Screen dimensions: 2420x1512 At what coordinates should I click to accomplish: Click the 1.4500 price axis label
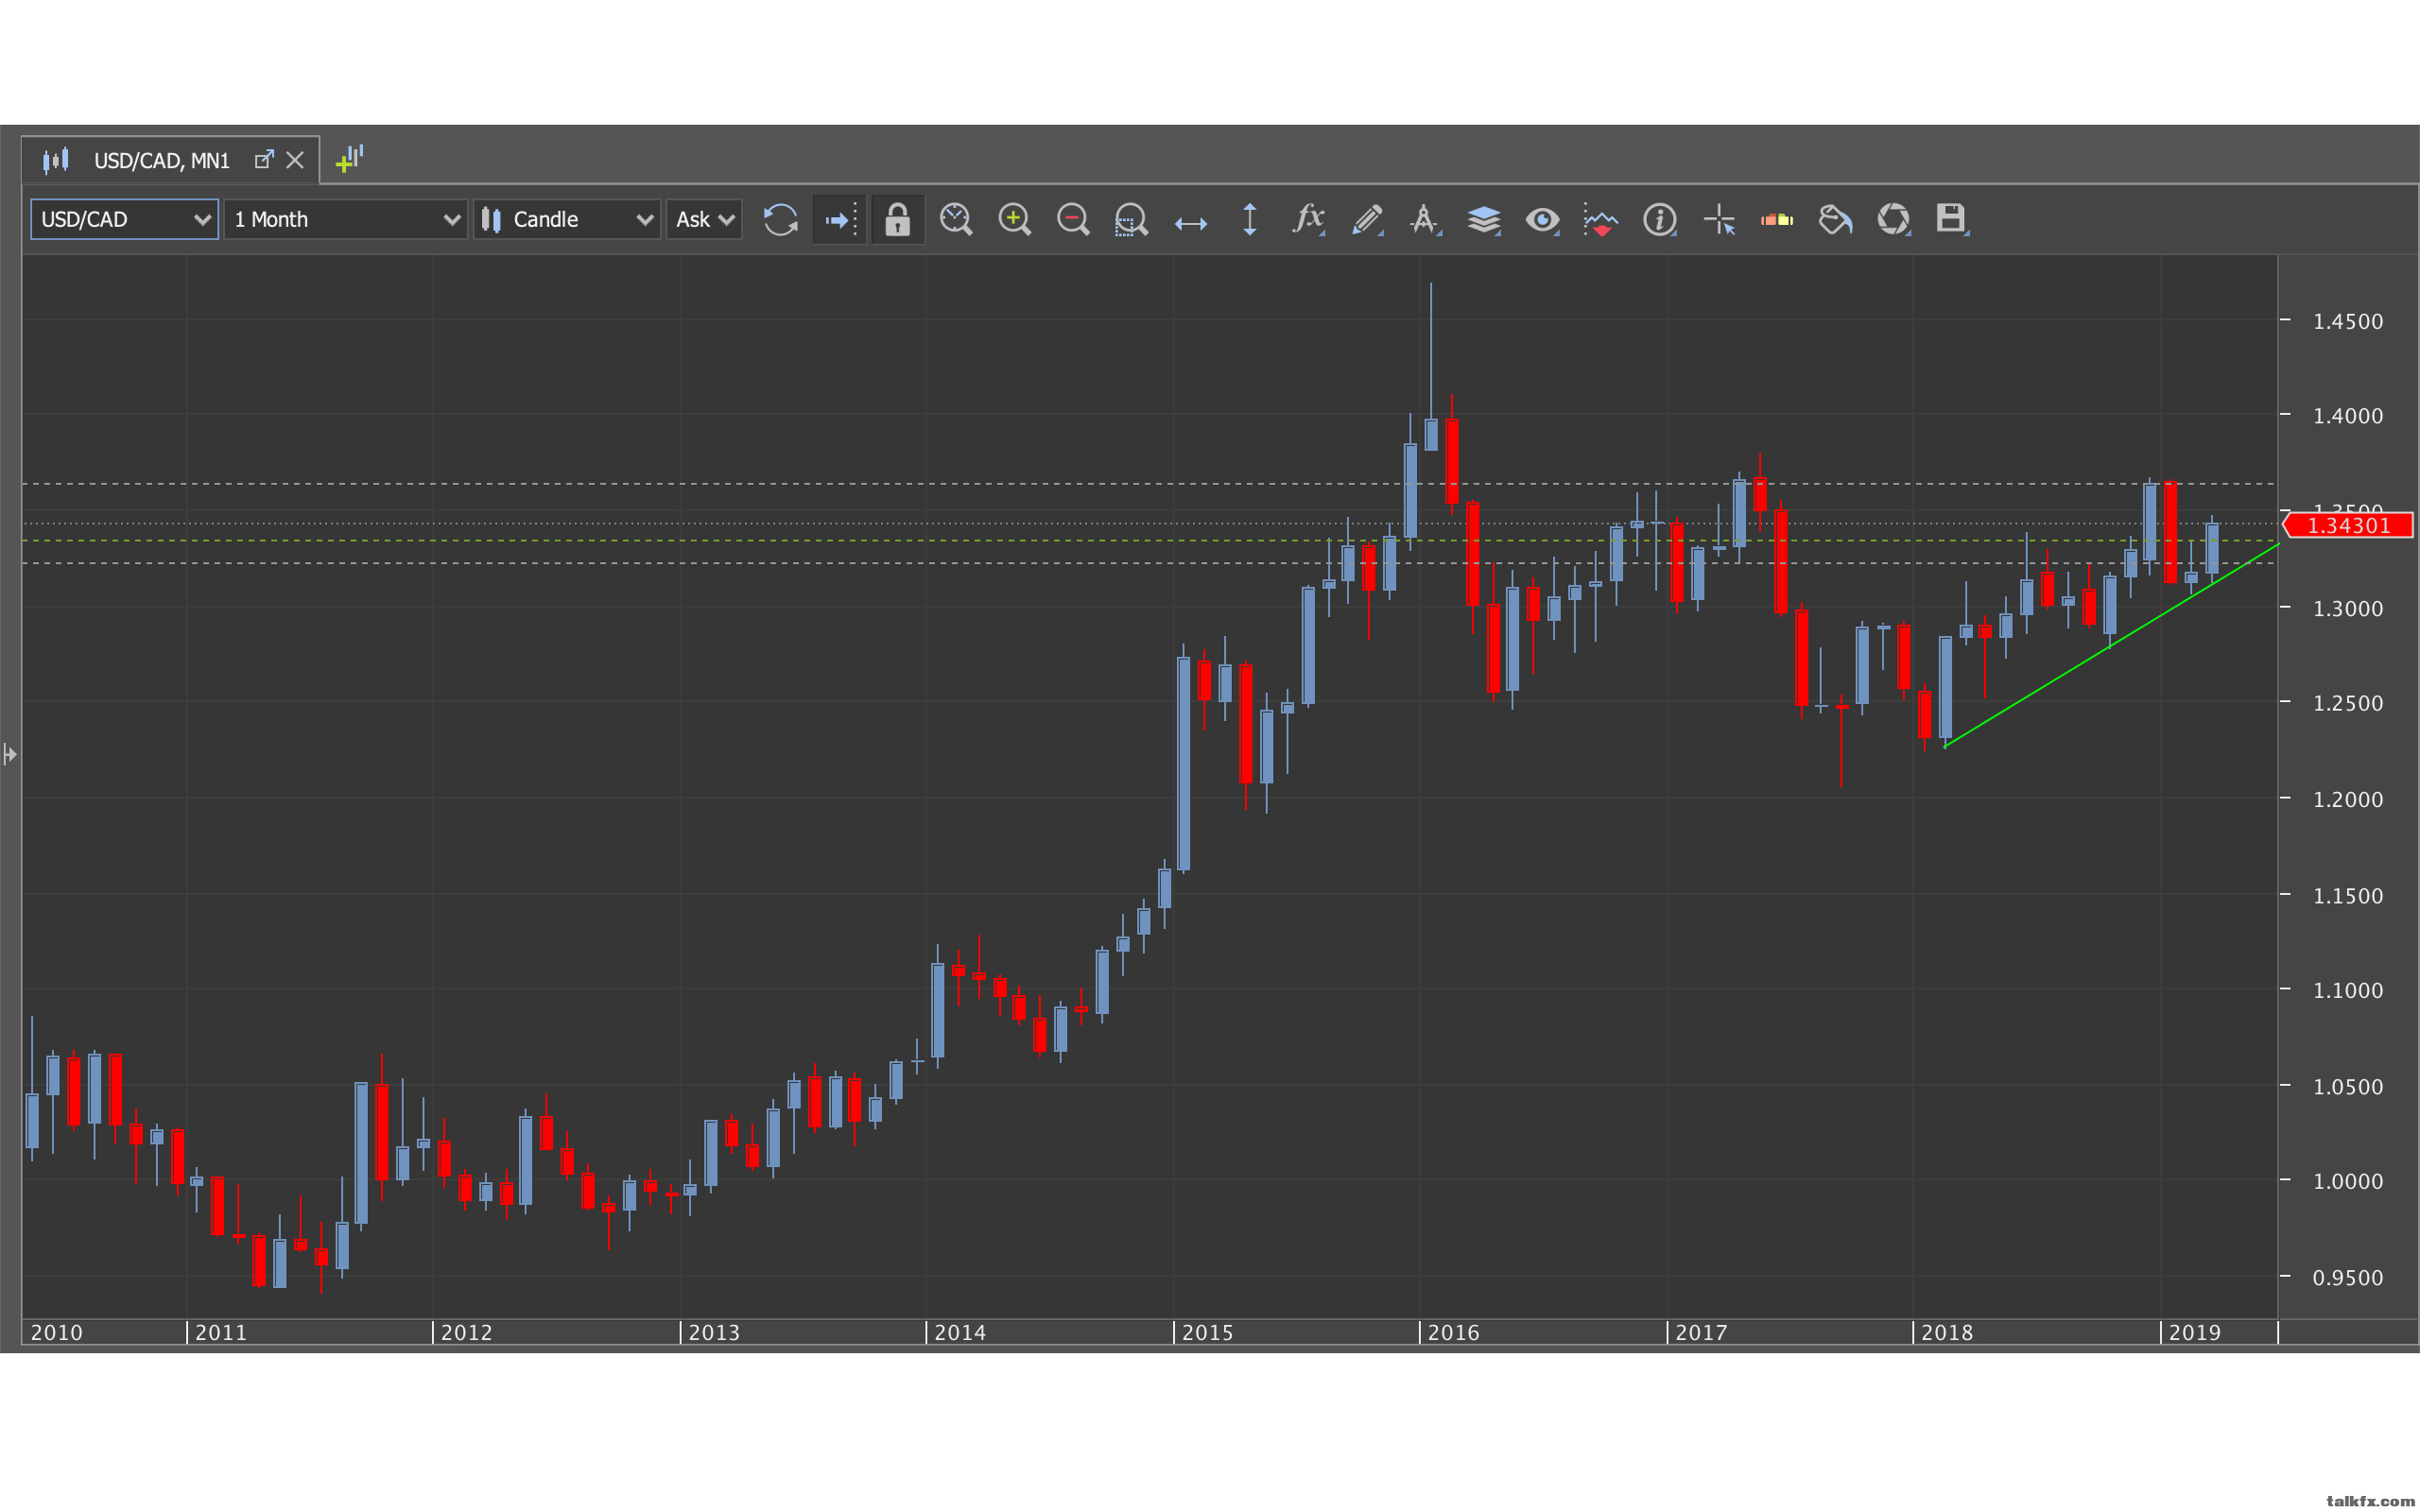2347,321
